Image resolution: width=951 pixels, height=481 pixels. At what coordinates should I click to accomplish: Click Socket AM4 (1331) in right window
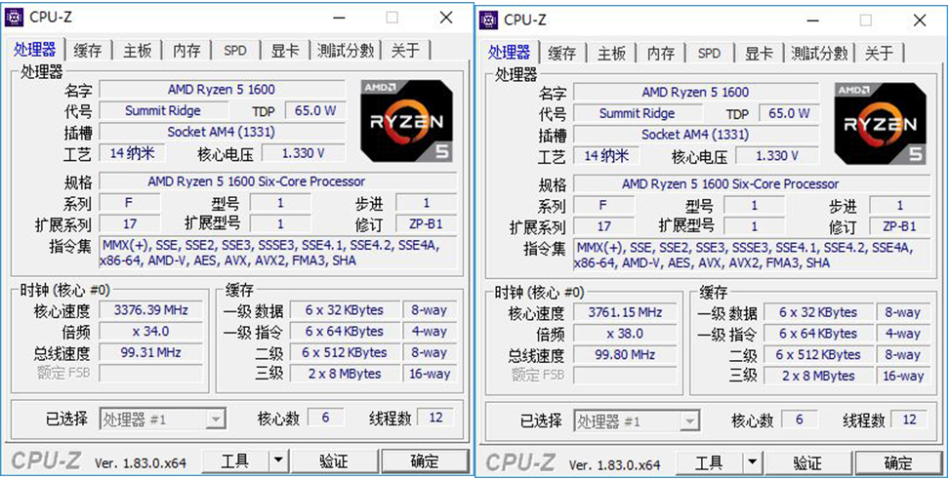tap(696, 135)
